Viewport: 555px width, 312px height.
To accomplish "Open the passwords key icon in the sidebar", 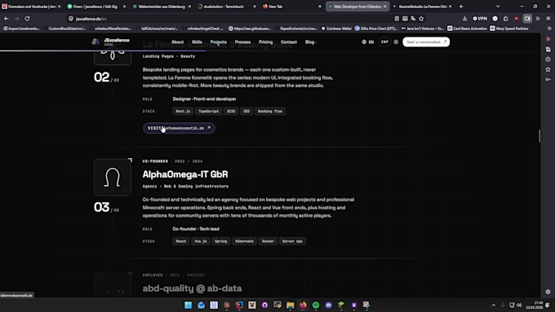I will point(548,80).
